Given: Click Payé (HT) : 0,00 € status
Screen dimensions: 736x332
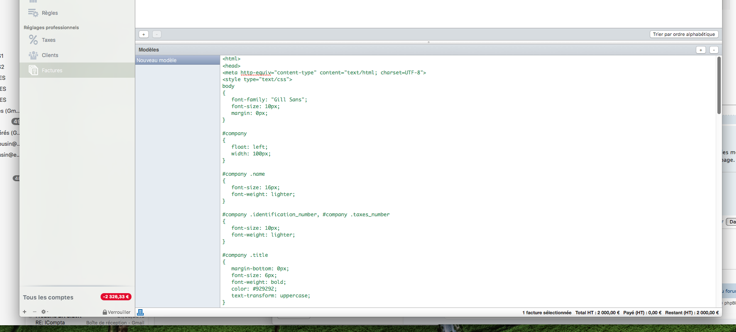Looking at the screenshot, I should [x=642, y=313].
